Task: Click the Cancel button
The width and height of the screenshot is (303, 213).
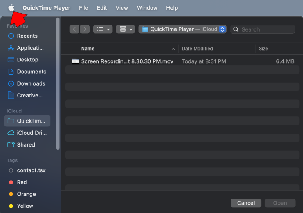Action: pos(246,203)
